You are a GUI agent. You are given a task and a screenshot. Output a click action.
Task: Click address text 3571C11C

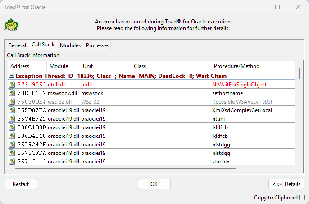tap(32, 162)
